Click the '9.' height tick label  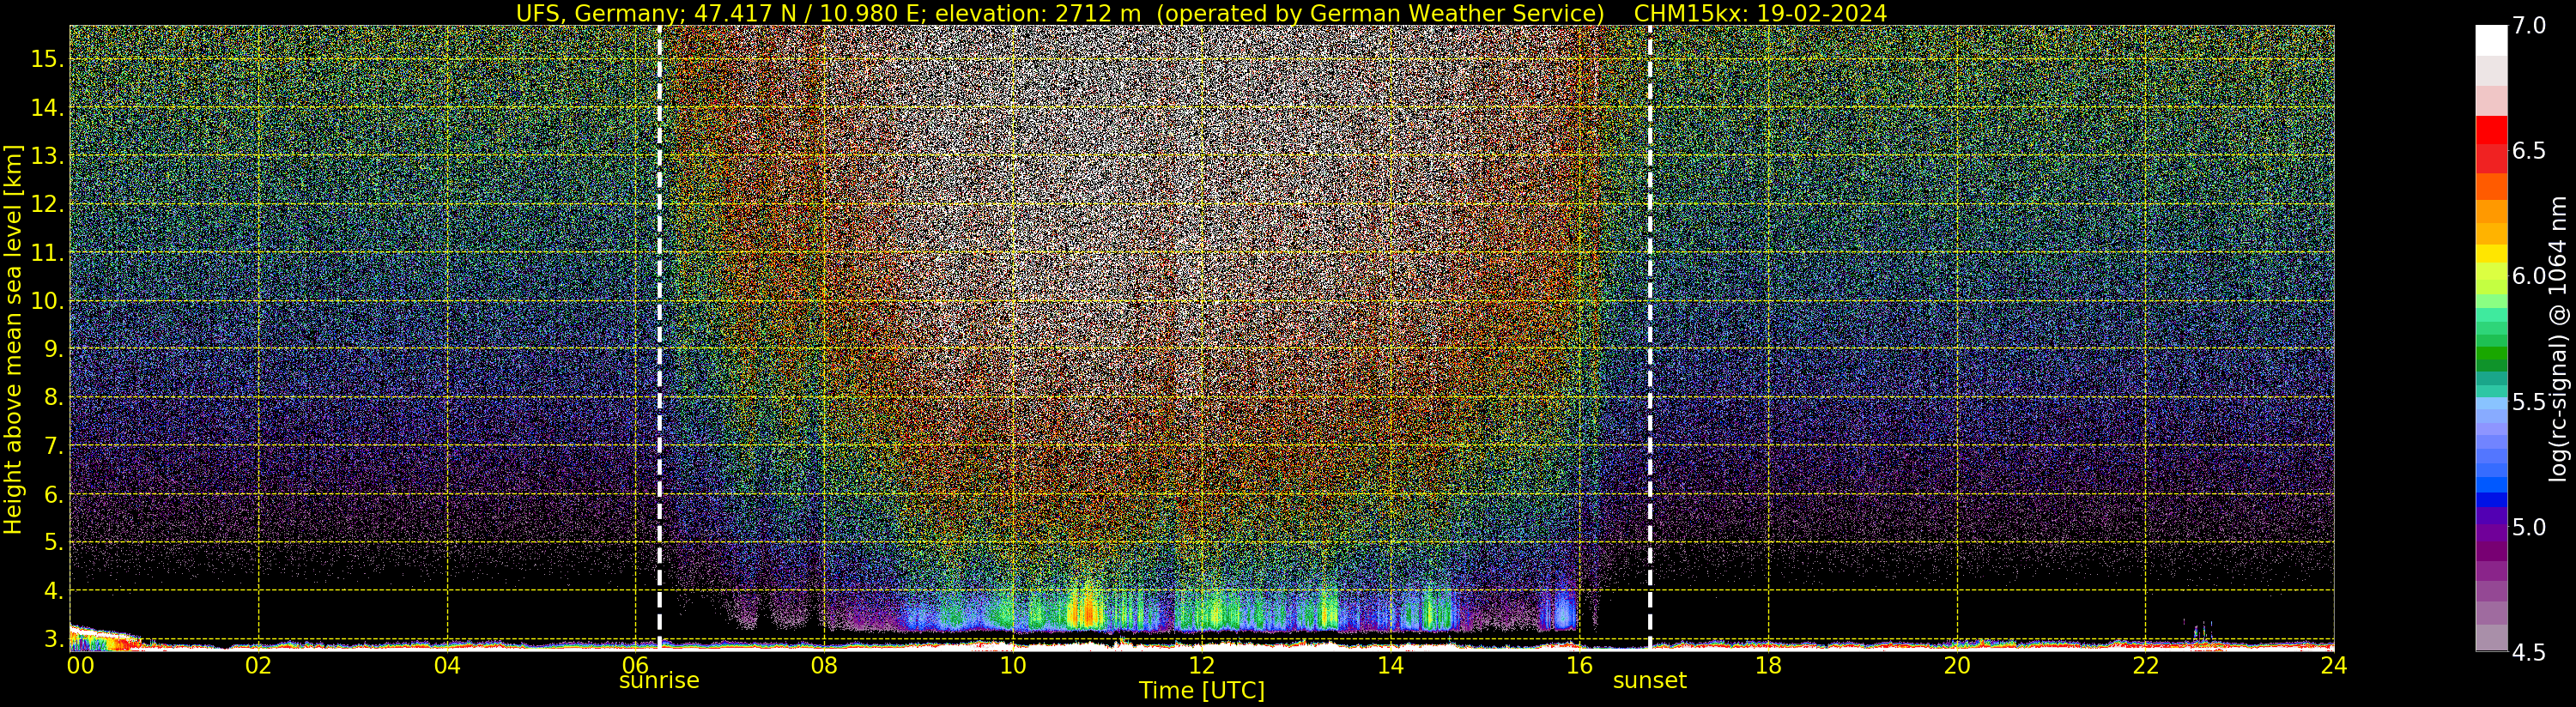pos(54,349)
